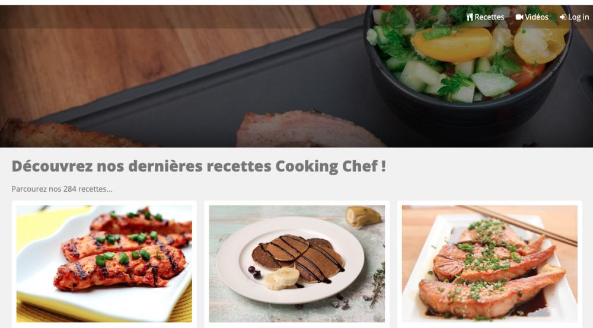The image size is (593, 328).
Task: Click the fork-and-knife icon beside Recettes
Action: (x=470, y=17)
